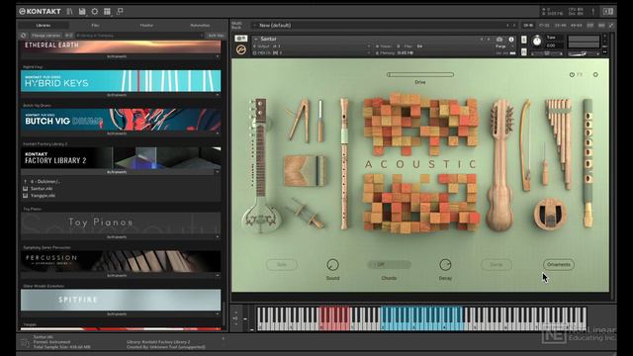Select the round wooden ocarina image

(549, 214)
